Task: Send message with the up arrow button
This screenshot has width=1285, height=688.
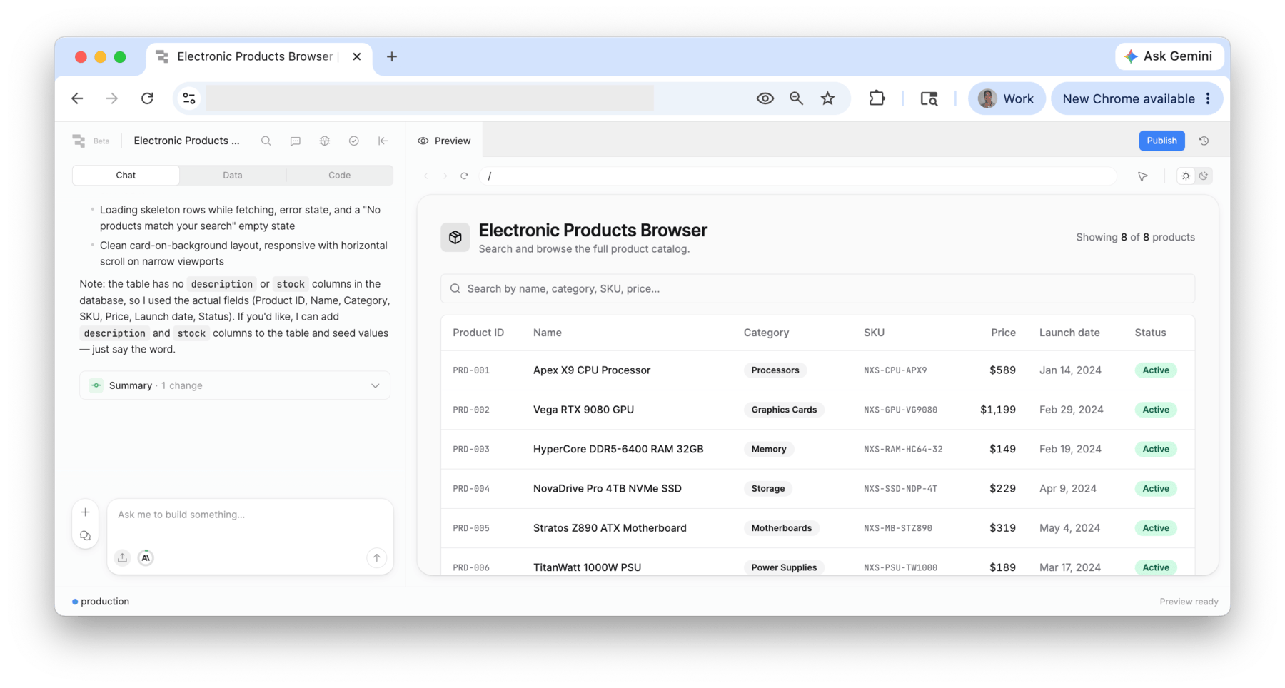Action: tap(376, 557)
